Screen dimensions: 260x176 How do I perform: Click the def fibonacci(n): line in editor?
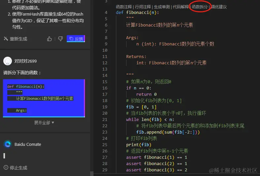tap(137, 13)
